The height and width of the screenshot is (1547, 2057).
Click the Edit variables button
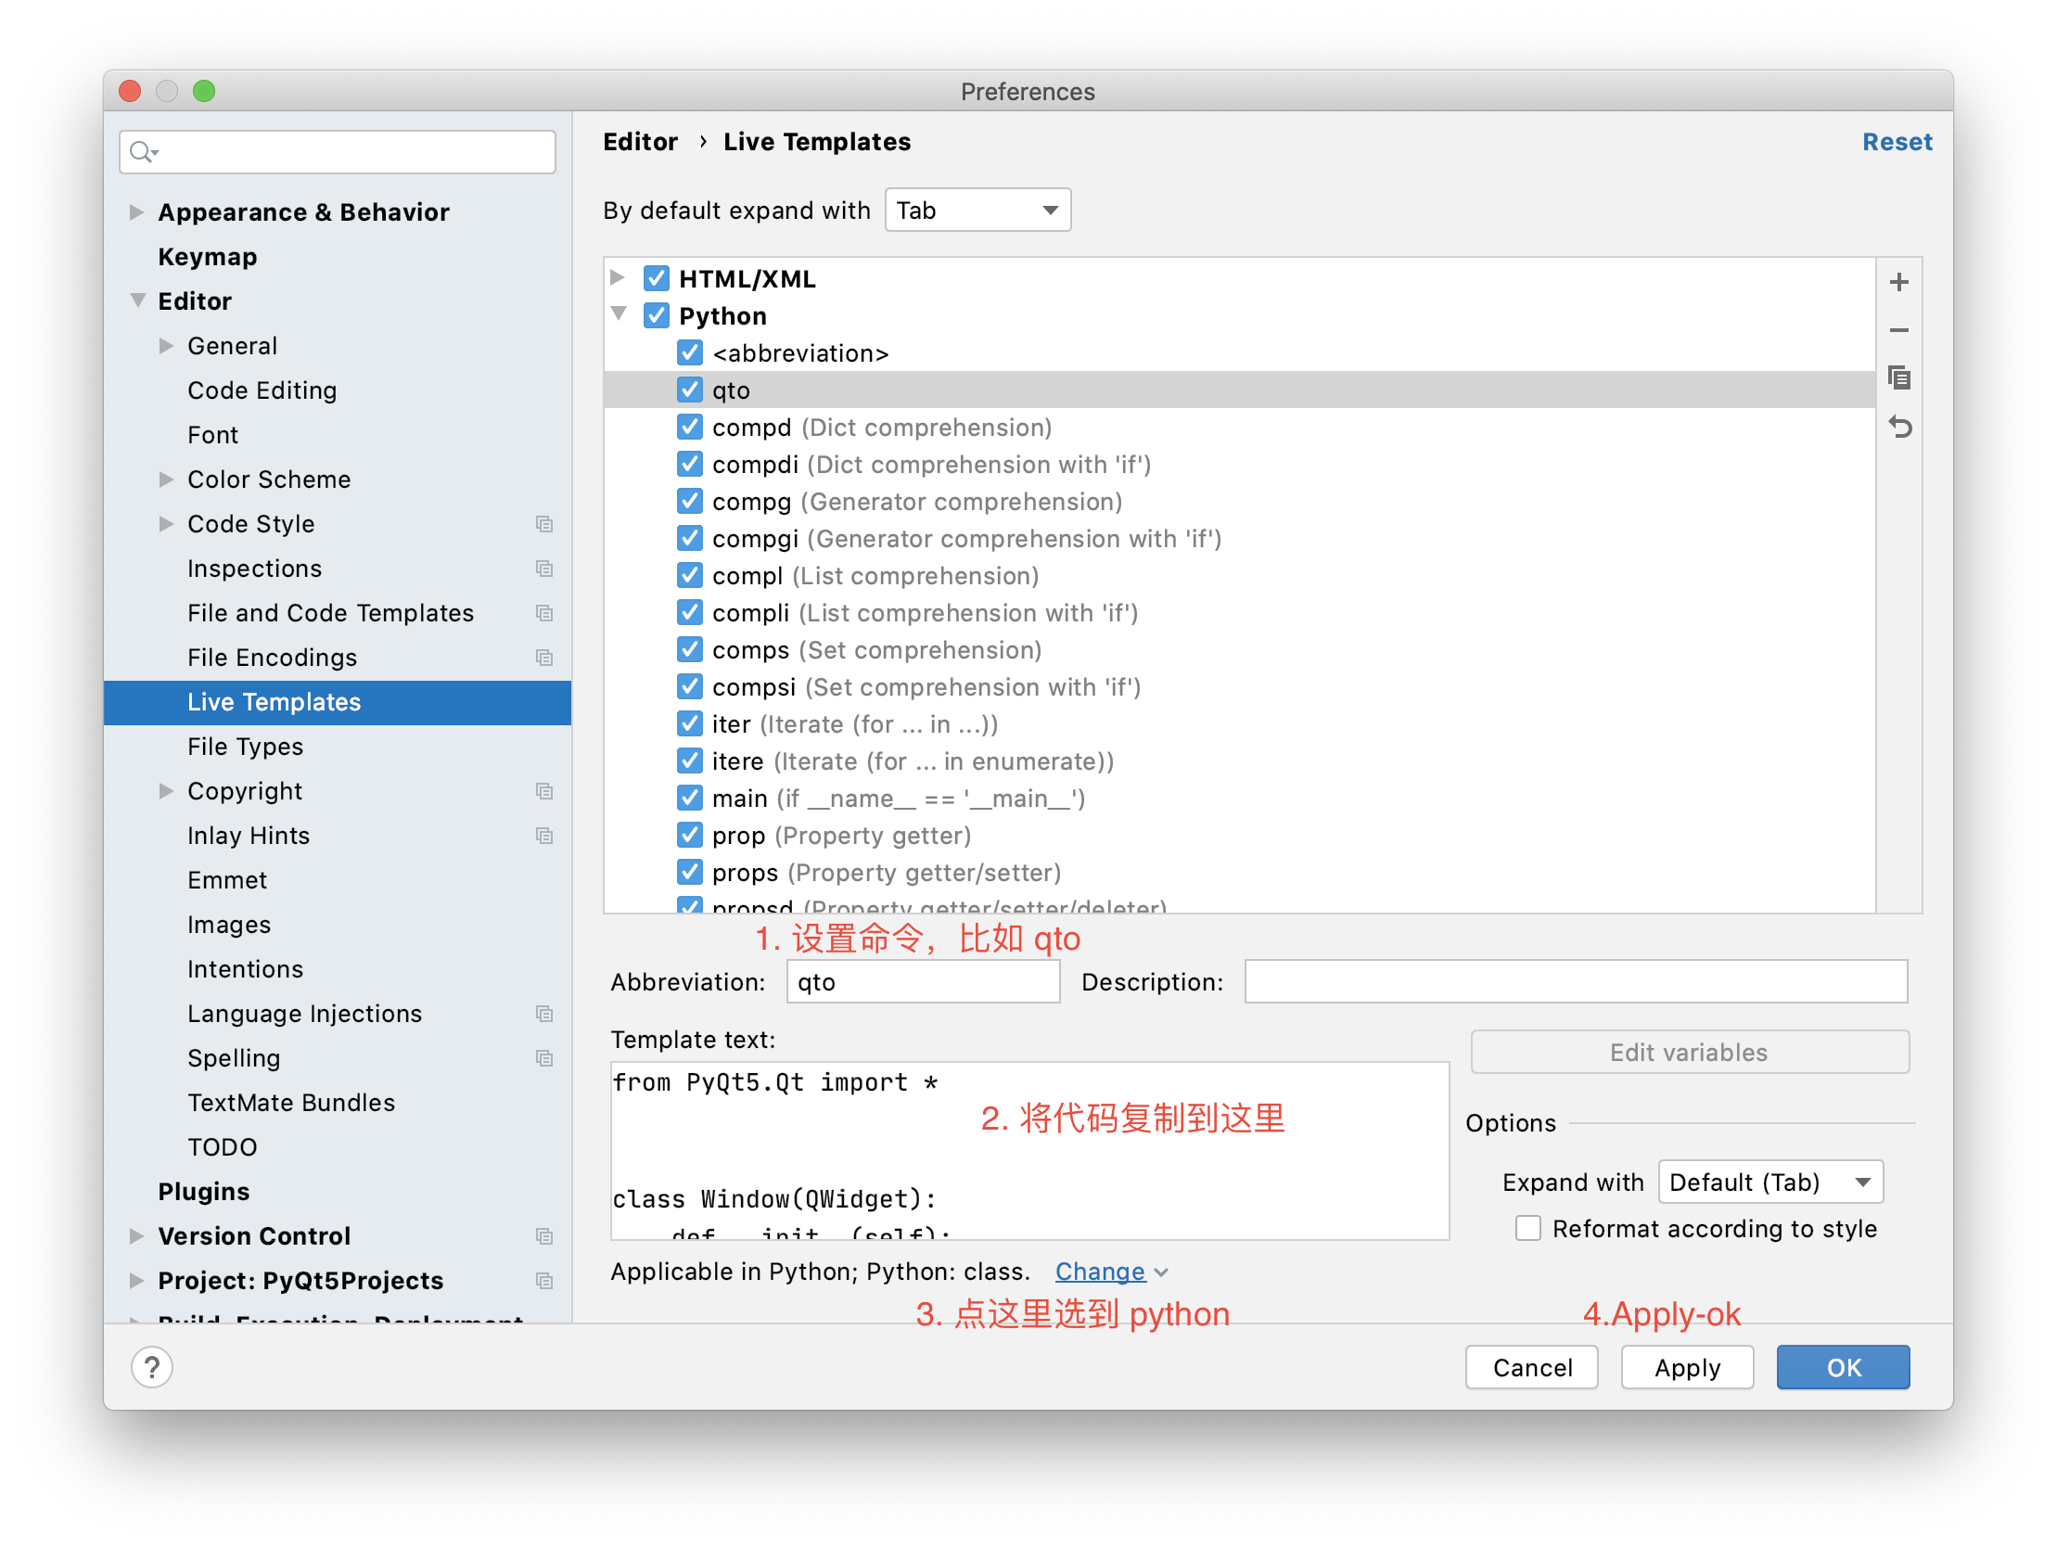(1690, 1052)
